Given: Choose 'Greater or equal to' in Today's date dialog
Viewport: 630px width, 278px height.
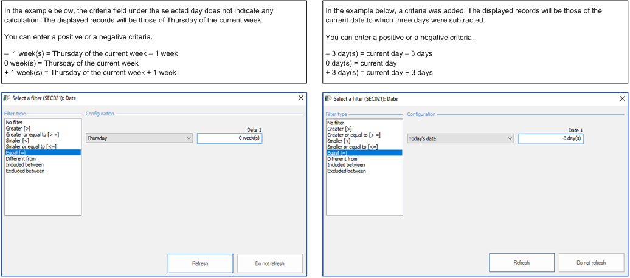Looking at the screenshot, I should (x=364, y=135).
